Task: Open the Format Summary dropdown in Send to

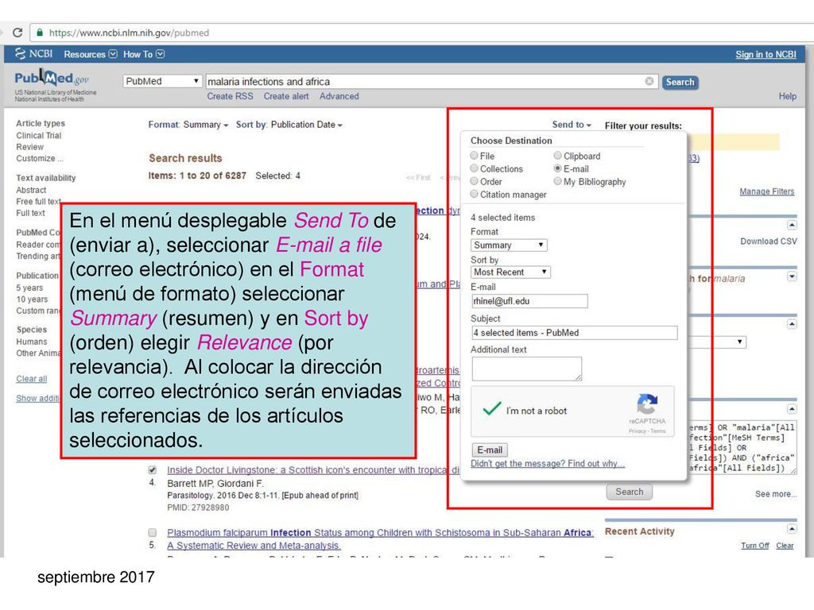Action: [509, 245]
